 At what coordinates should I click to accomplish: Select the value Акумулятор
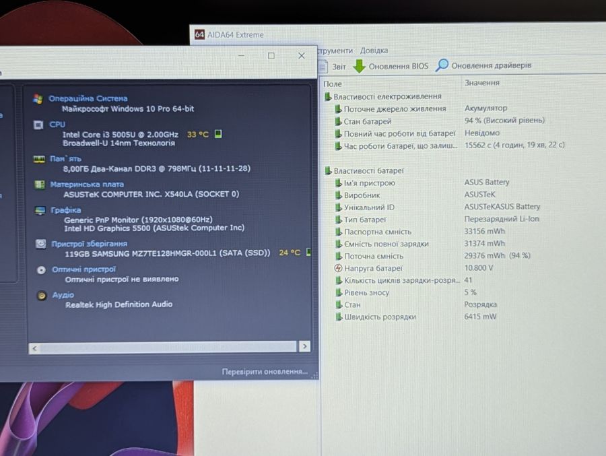(485, 108)
